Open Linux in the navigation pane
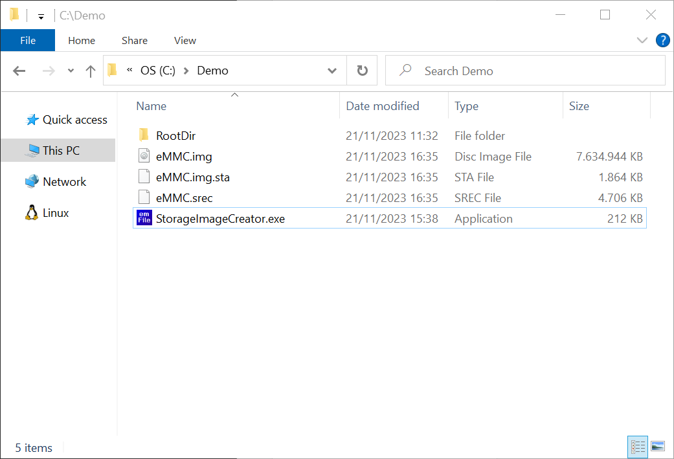 pyautogui.click(x=56, y=213)
